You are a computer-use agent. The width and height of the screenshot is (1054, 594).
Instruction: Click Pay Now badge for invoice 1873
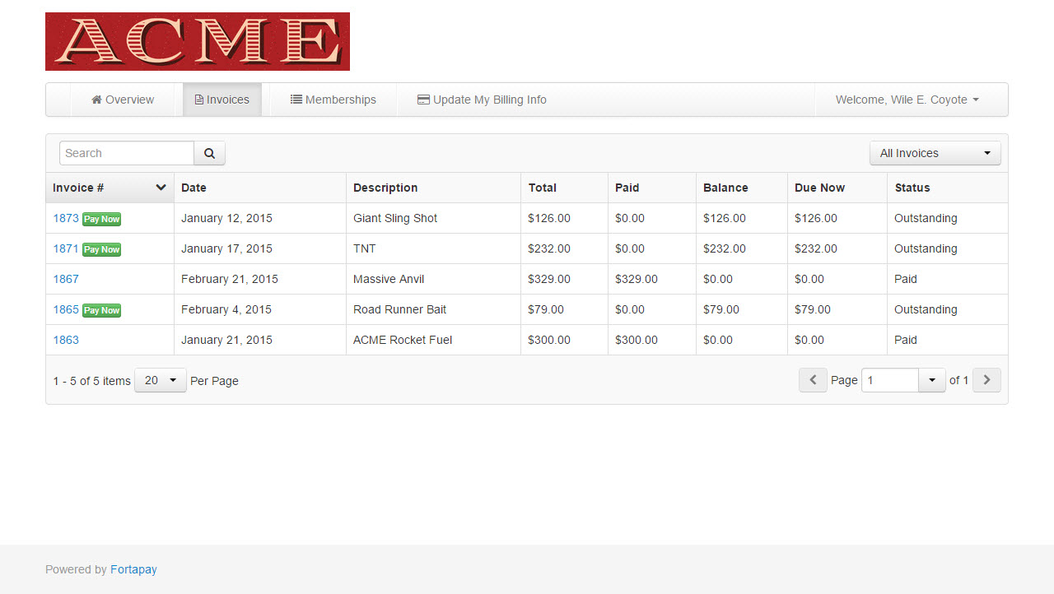click(102, 219)
